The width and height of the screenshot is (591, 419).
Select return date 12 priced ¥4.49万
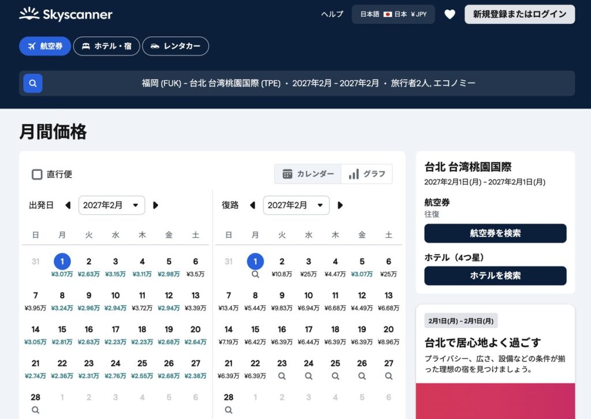(x=362, y=300)
